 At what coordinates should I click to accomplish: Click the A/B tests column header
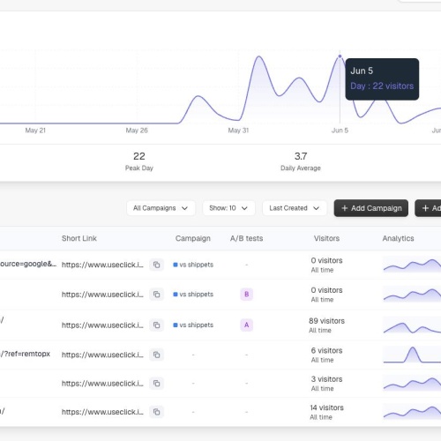[246, 238]
